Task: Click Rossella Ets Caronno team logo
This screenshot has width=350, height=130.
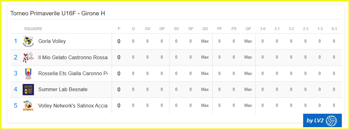Action: pyautogui.click(x=28, y=74)
